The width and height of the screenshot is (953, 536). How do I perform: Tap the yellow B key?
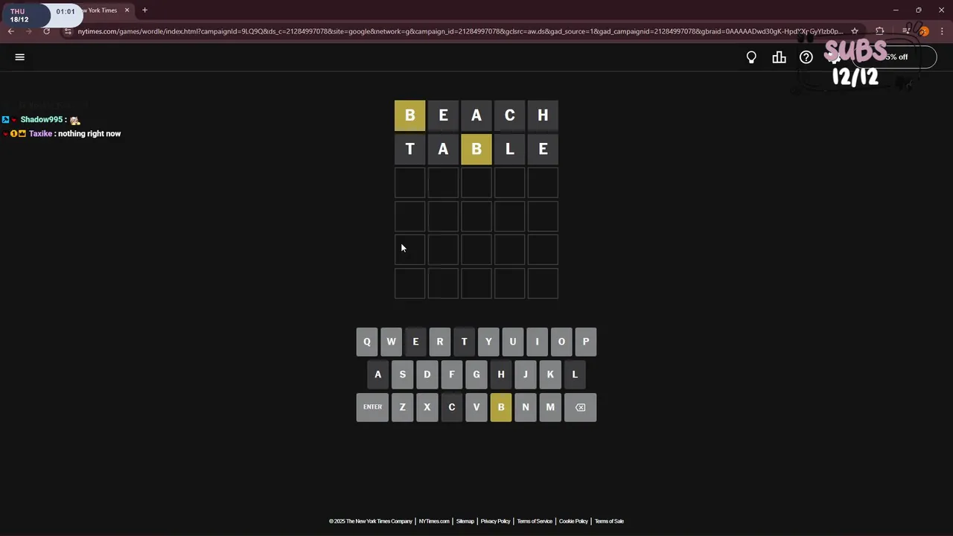pos(501,407)
